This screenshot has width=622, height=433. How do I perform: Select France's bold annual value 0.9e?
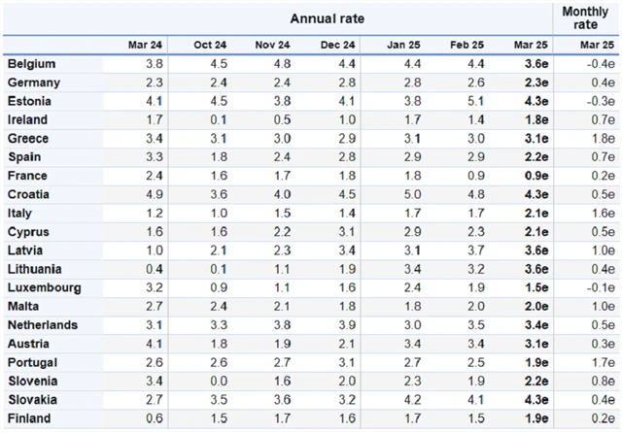(536, 176)
